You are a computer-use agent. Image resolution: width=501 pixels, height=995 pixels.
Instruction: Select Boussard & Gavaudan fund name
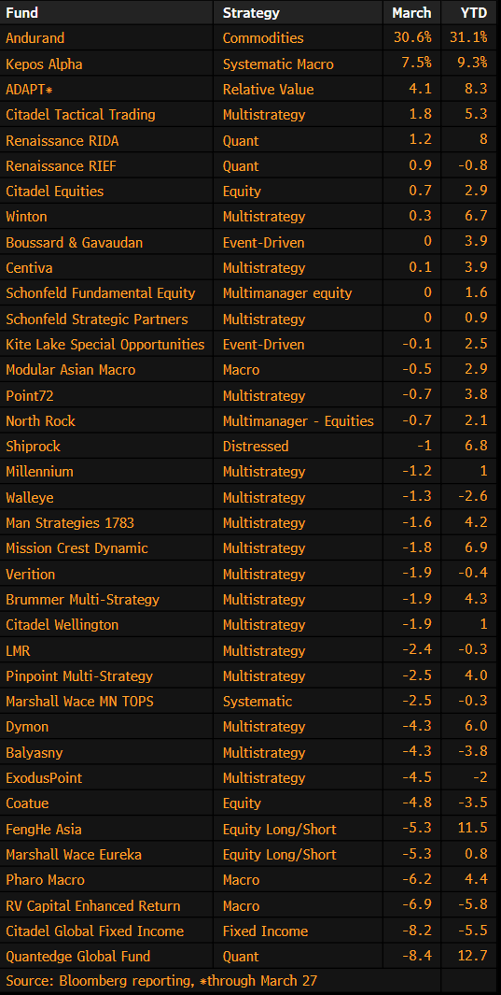(74, 242)
